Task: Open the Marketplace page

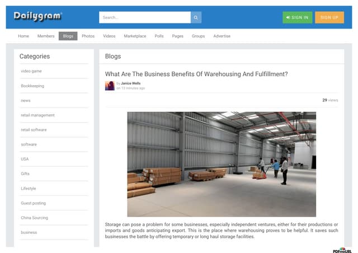Action: [x=135, y=36]
